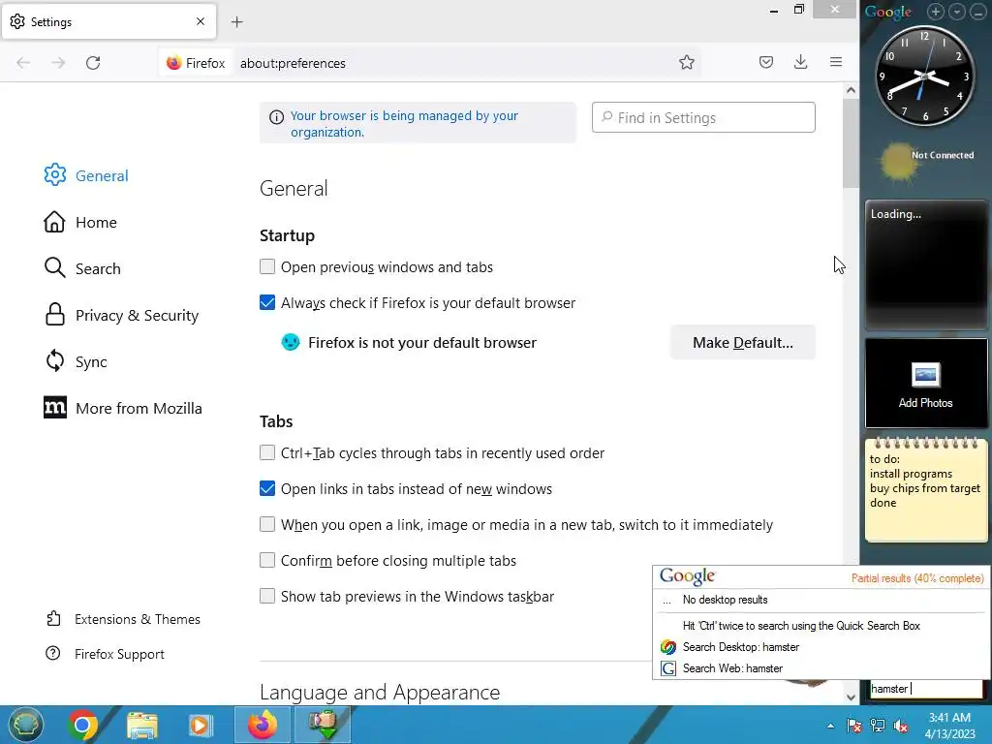This screenshot has width=992, height=744.
Task: Open the Downloads panel icon
Action: (801, 62)
